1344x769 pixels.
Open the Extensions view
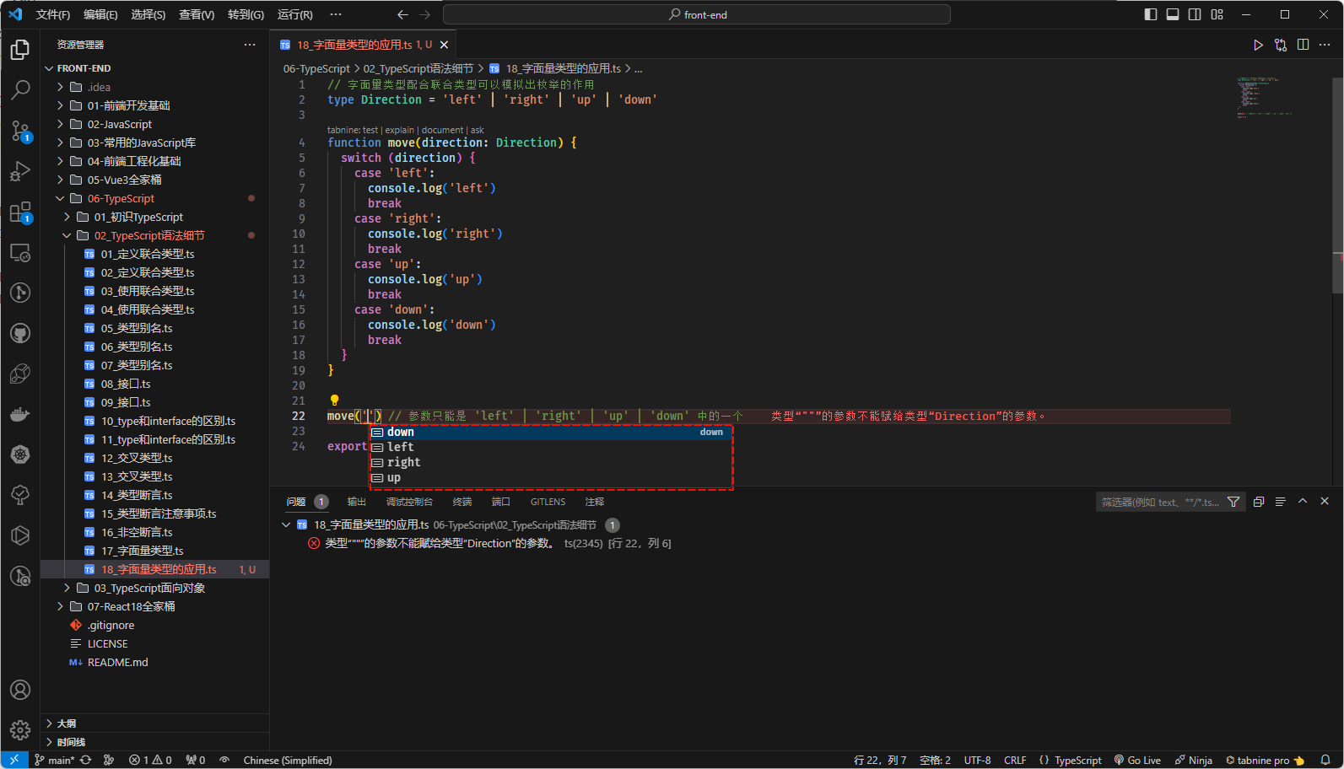(20, 212)
